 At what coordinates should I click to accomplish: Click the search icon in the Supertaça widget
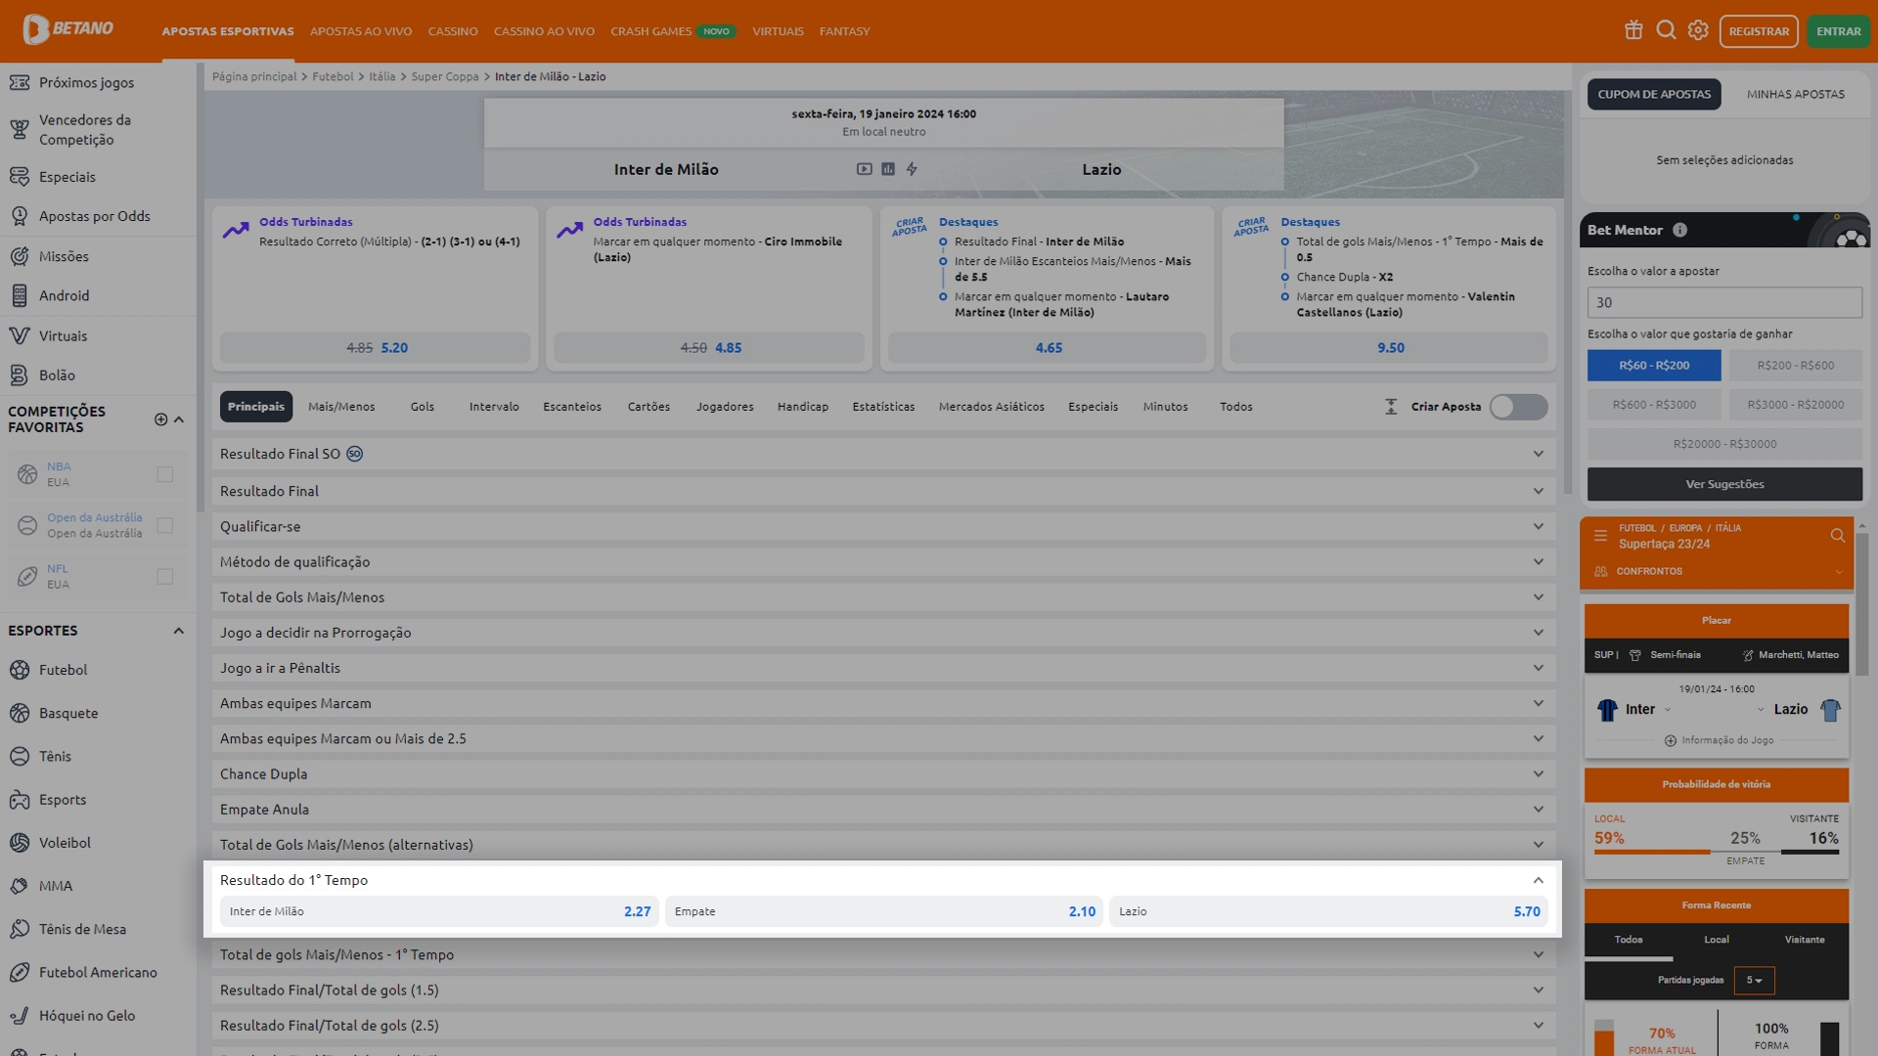coord(1837,535)
